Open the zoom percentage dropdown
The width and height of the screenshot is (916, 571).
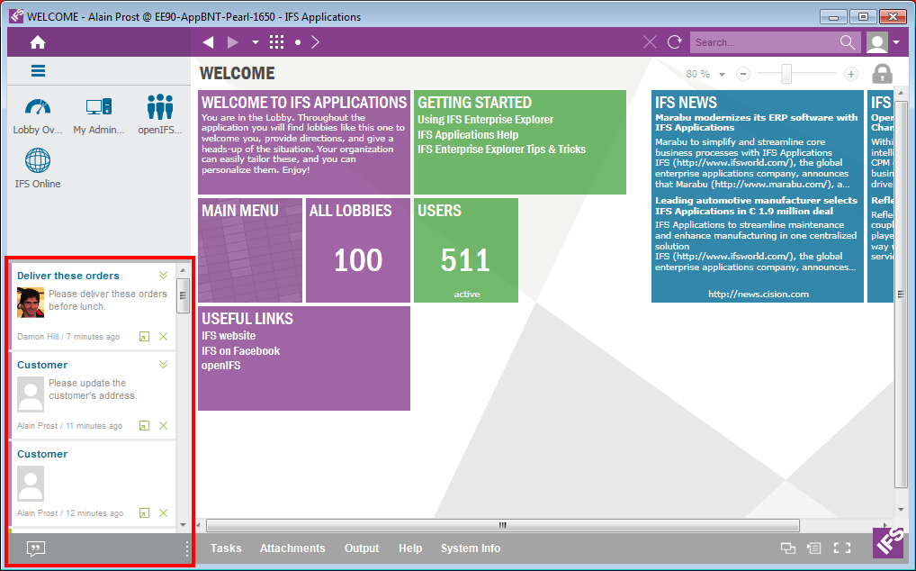click(x=722, y=75)
